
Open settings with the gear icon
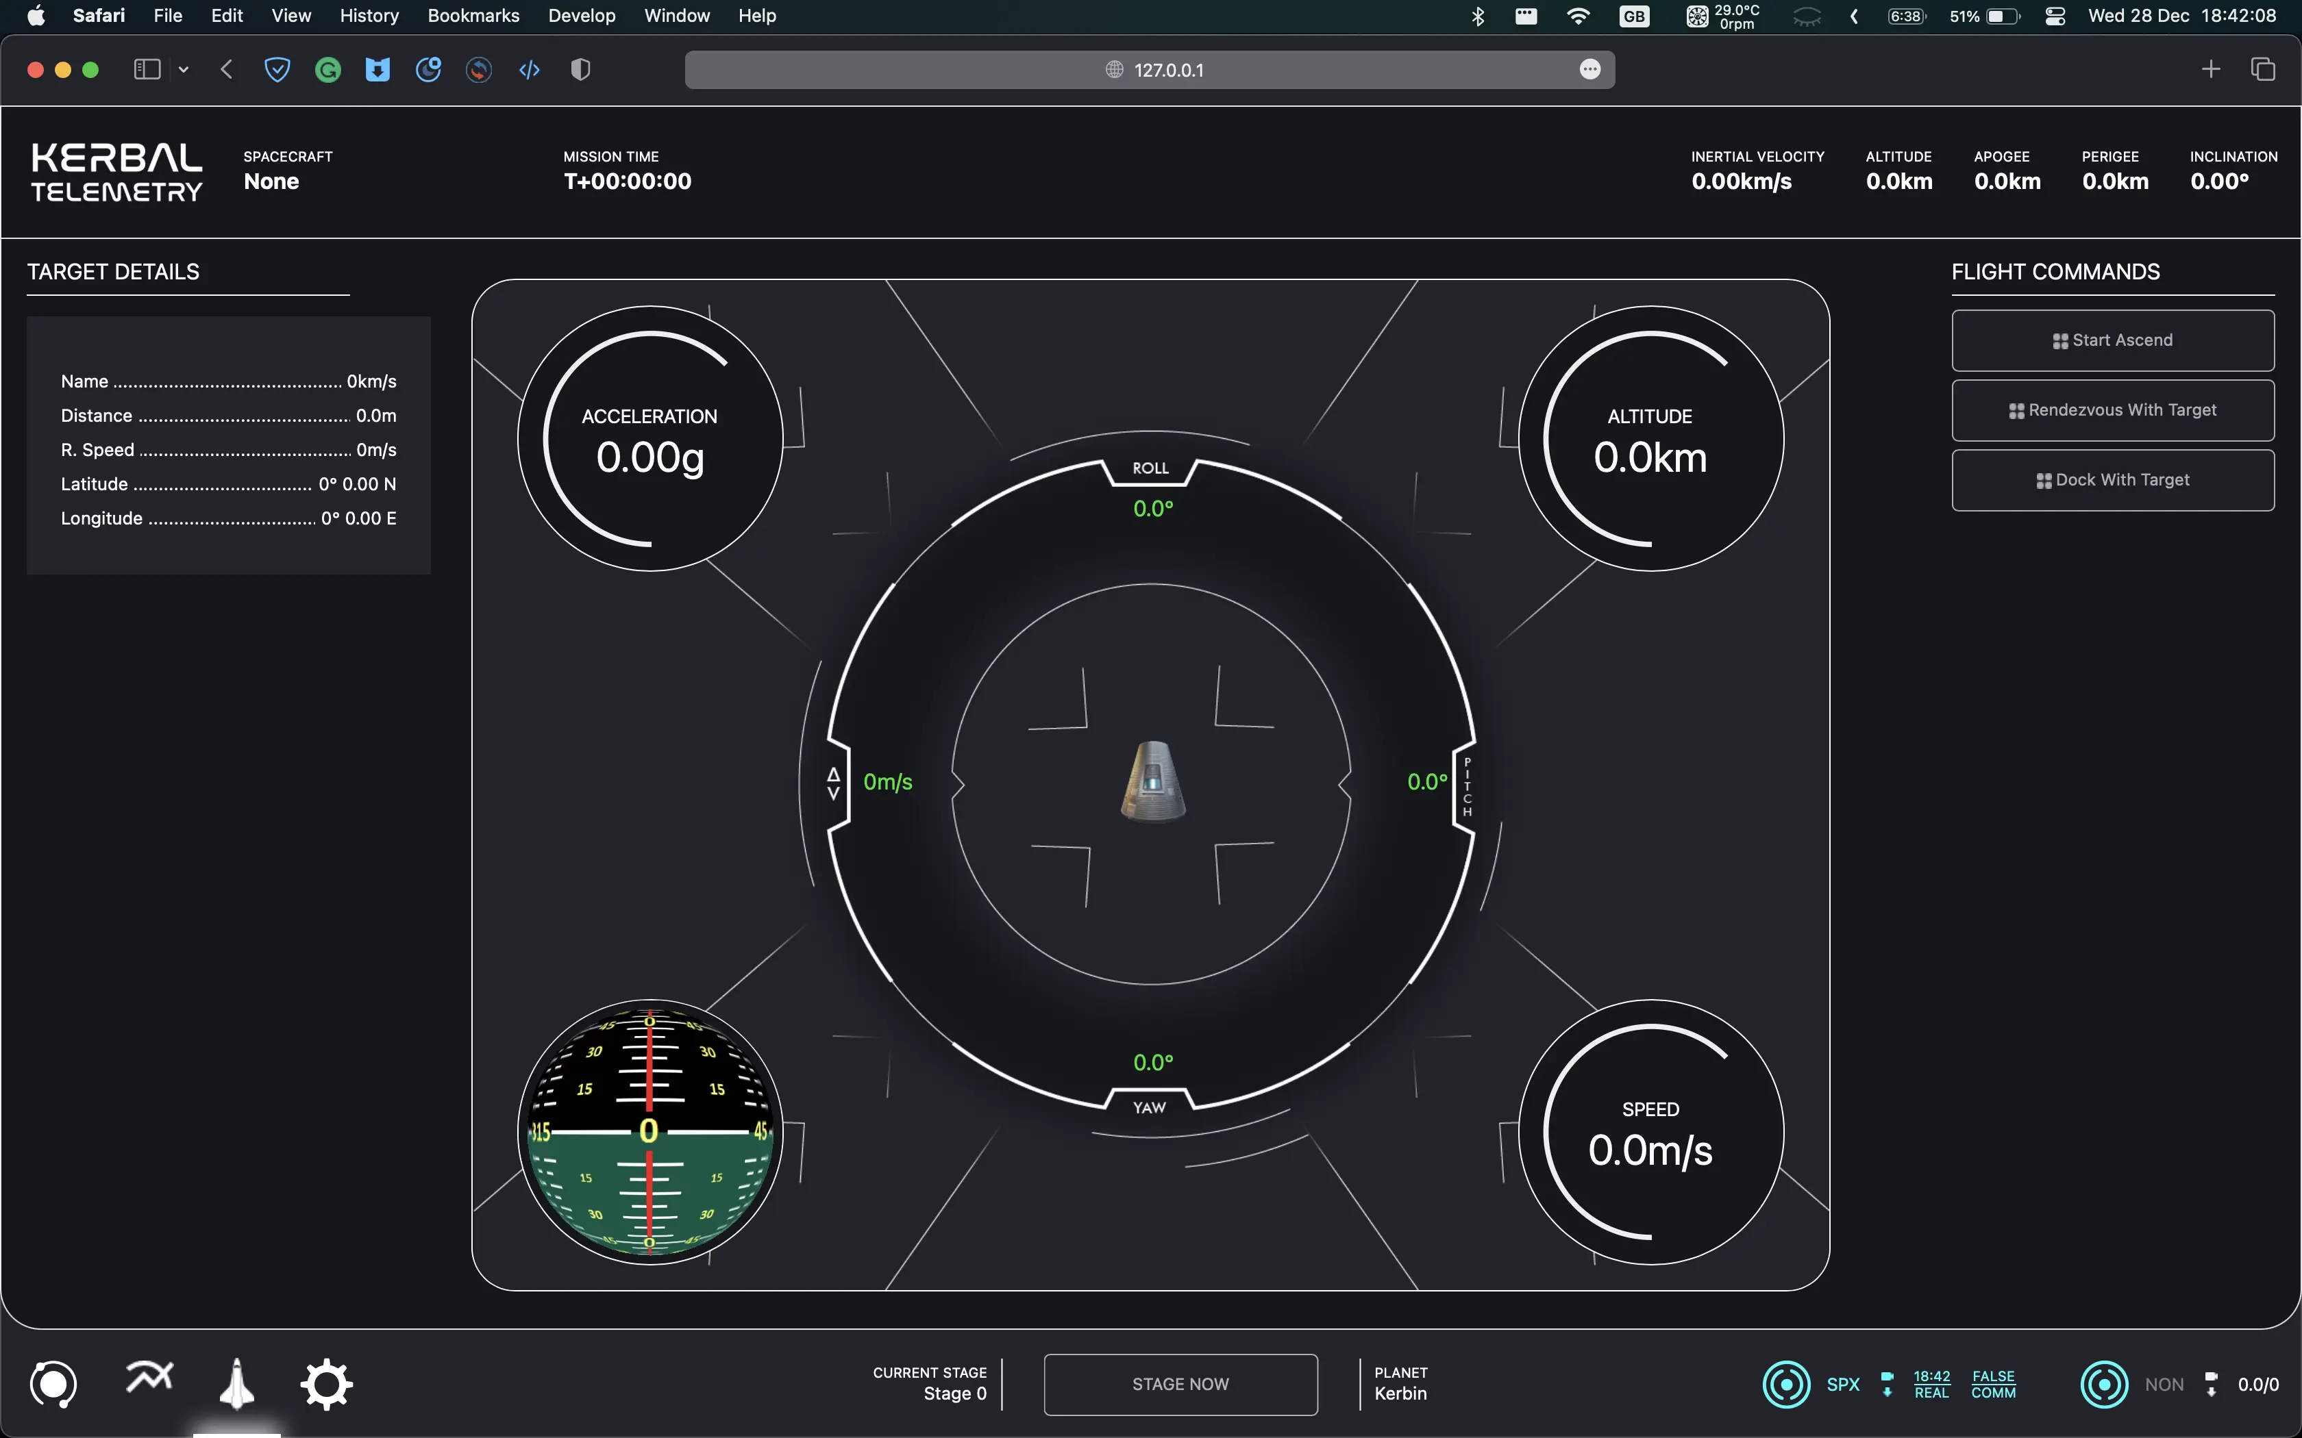[326, 1384]
